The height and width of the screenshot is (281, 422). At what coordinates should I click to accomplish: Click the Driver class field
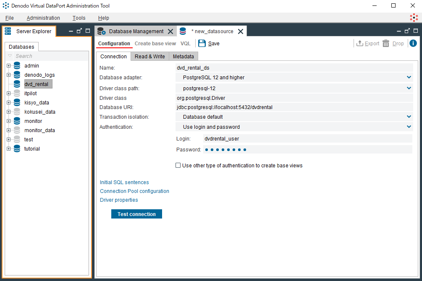[294, 98]
